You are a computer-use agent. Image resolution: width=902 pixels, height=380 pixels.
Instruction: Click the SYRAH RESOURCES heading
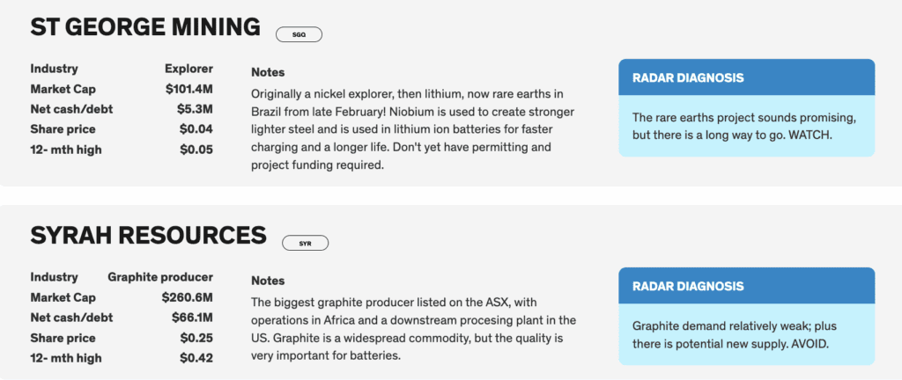coord(148,235)
